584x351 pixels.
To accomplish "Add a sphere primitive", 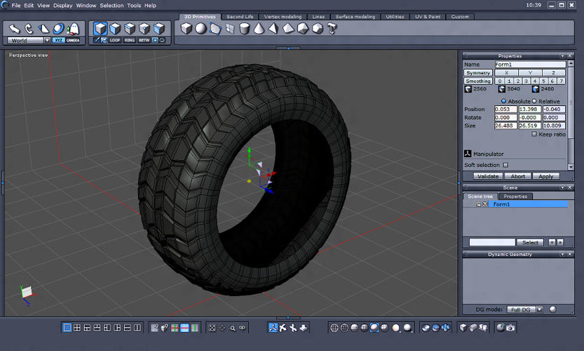I will click(x=201, y=28).
